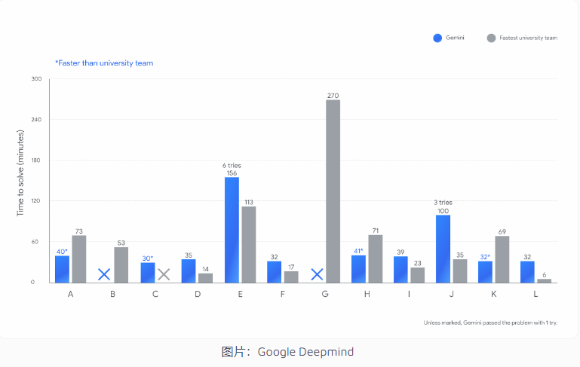Click the blue X mark above problem B
This screenshot has height=367, width=580.
point(104,275)
